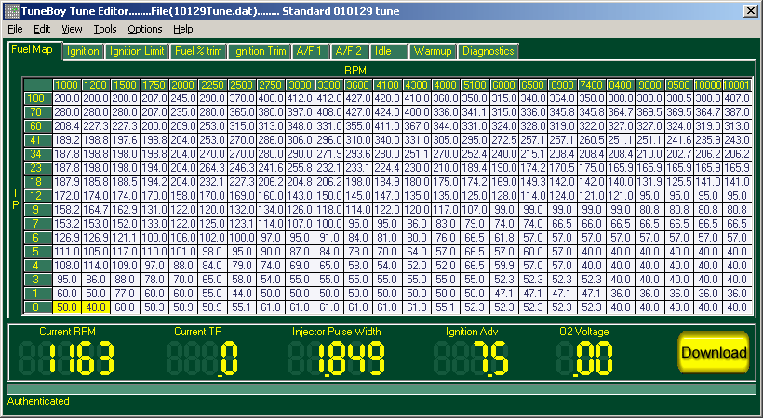Select the 8400 RPM column header
Screen dimensions: 763x418
click(x=621, y=85)
